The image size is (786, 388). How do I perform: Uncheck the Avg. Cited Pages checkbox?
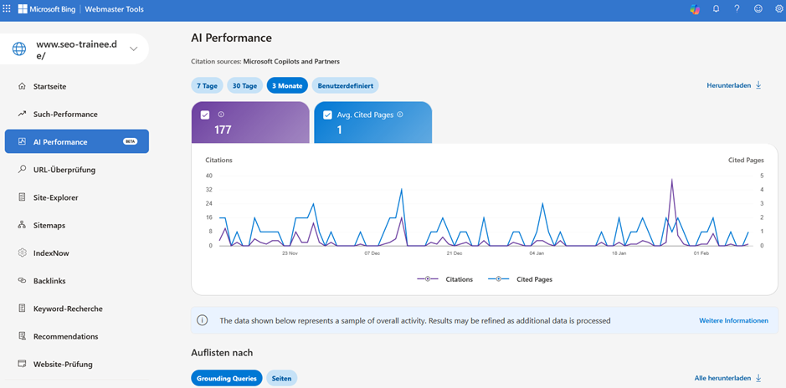pyautogui.click(x=327, y=115)
